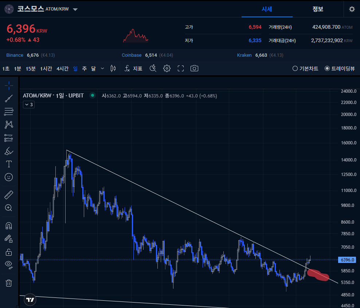Image resolution: width=360 pixels, height=308 pixels.
Task: Open the Fibonacci retracement tool
Action: coord(9,112)
